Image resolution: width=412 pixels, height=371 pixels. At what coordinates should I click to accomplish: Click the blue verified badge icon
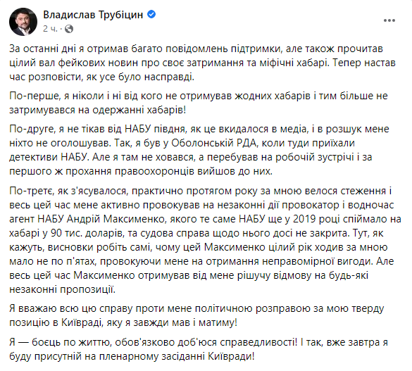151,14
